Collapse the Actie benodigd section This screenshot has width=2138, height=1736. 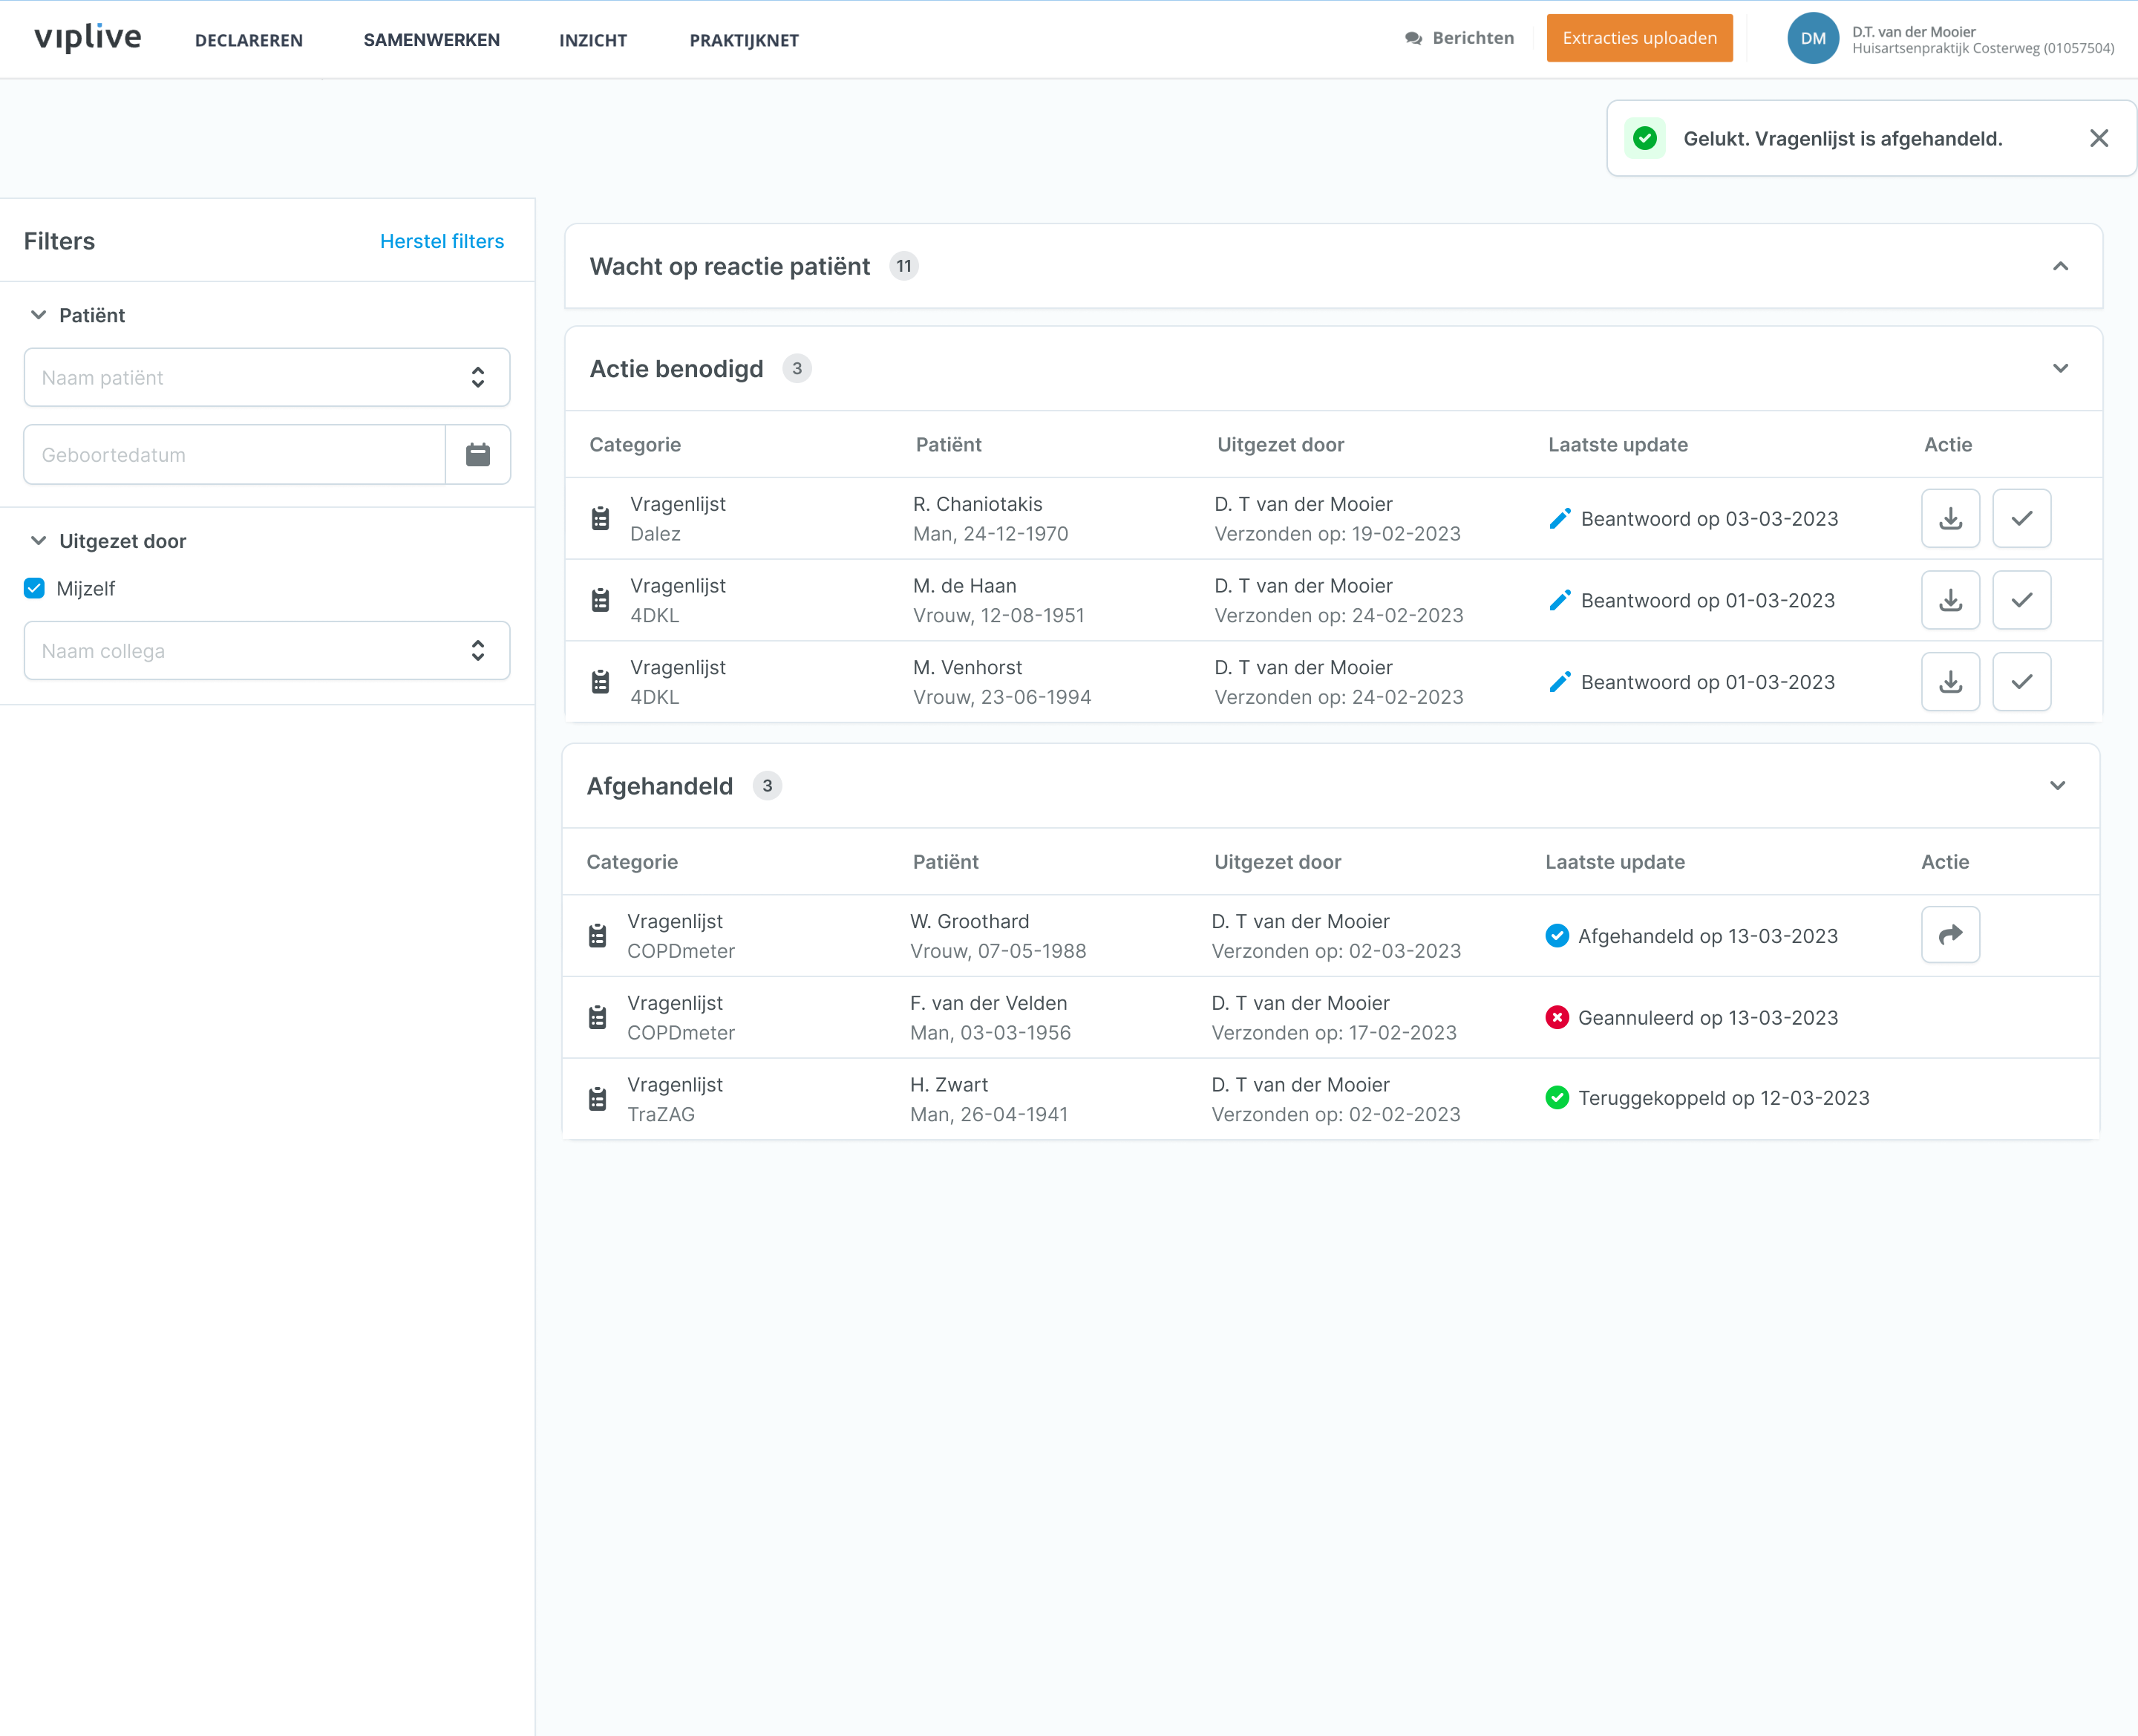click(x=2059, y=369)
